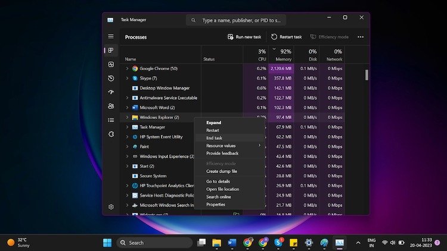Open the App history sidebar page
Viewport: 447px width, 251px height.
pos(111,79)
